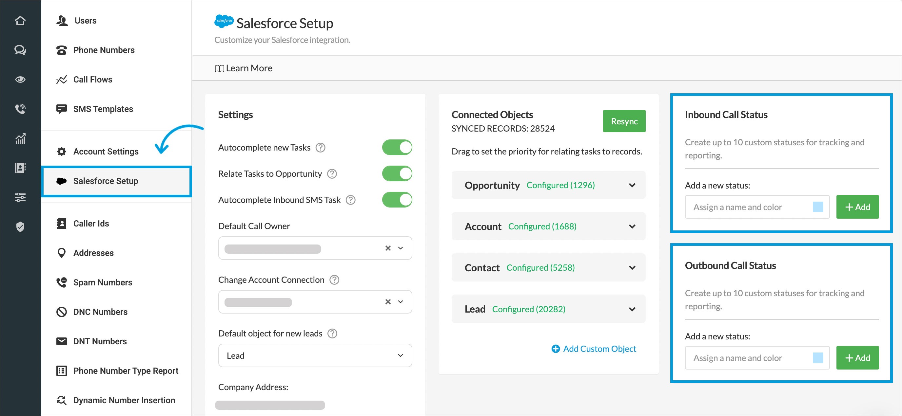Viewport: 902px width, 416px height.
Task: Open the chat bubbles icon in left rail
Action: click(x=20, y=50)
